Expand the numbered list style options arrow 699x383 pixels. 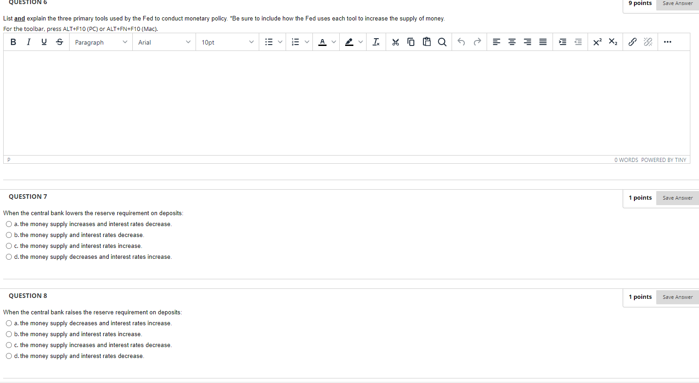[307, 42]
